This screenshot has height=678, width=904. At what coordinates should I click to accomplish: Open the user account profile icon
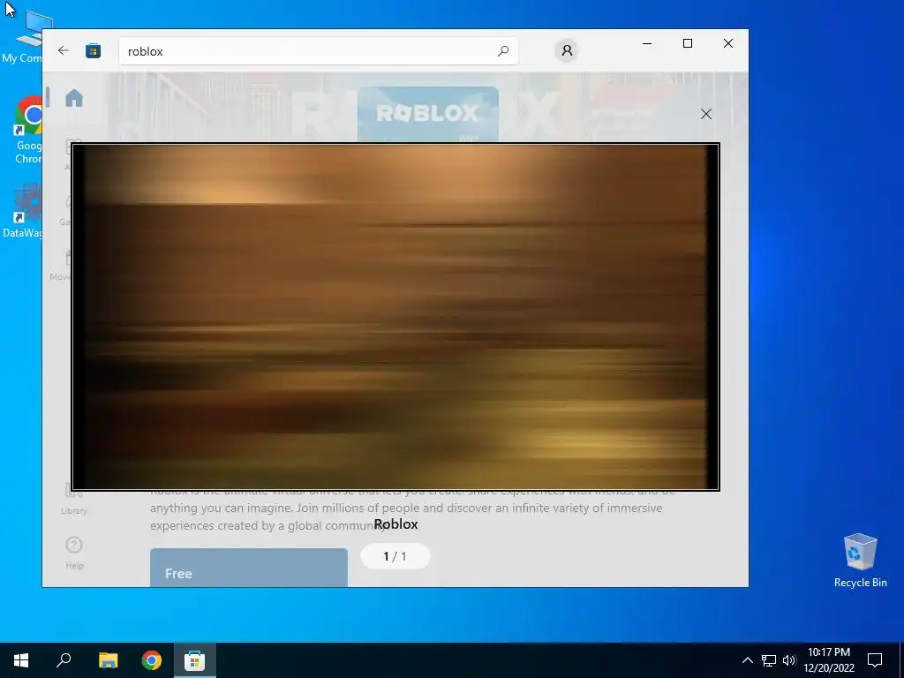[567, 50]
